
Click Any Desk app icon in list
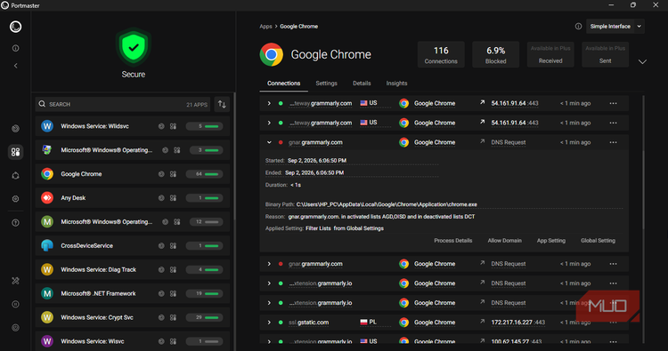click(47, 197)
